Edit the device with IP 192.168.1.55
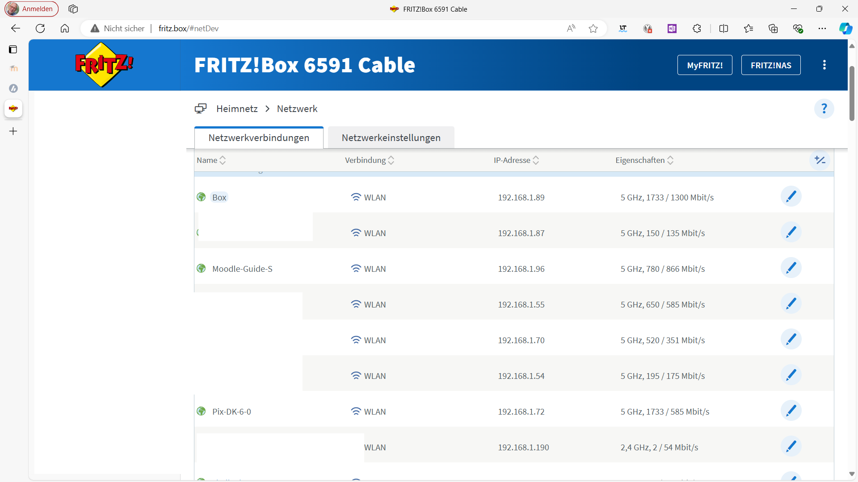Image resolution: width=858 pixels, height=482 pixels. (791, 303)
